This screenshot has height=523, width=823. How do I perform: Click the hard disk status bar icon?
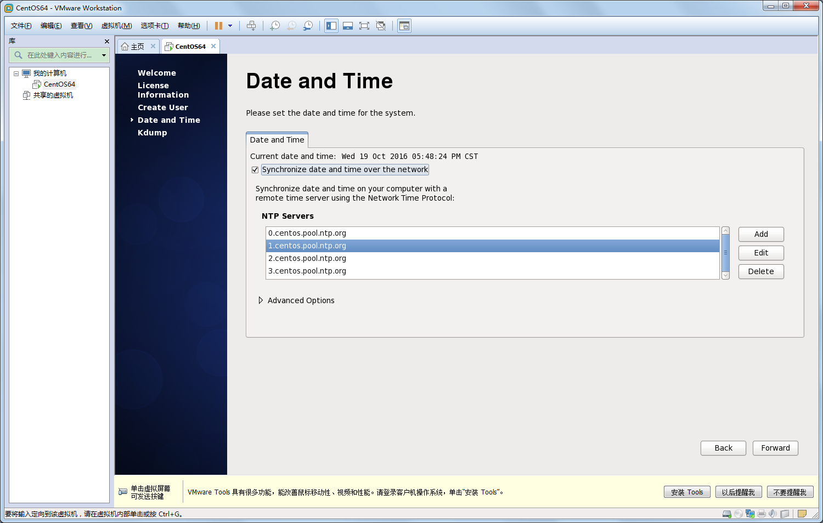pyautogui.click(x=727, y=514)
